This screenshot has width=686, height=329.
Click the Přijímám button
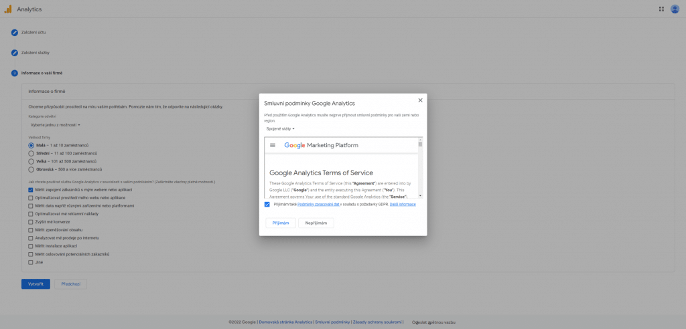coord(281,223)
